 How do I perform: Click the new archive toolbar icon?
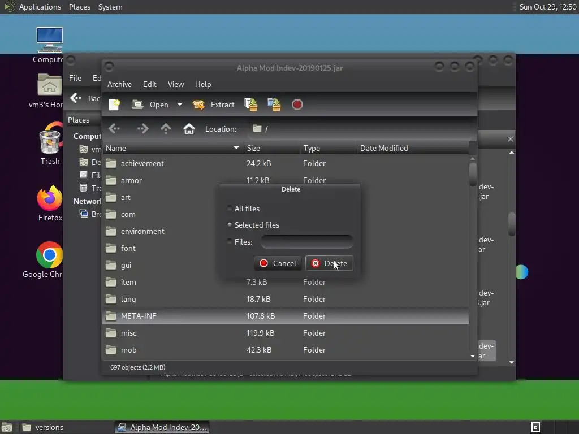point(114,105)
